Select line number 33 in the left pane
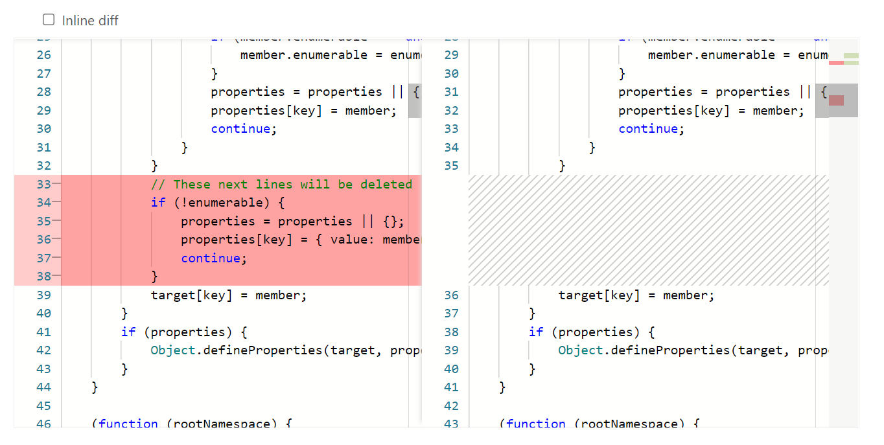The width and height of the screenshot is (884, 445). click(x=43, y=184)
